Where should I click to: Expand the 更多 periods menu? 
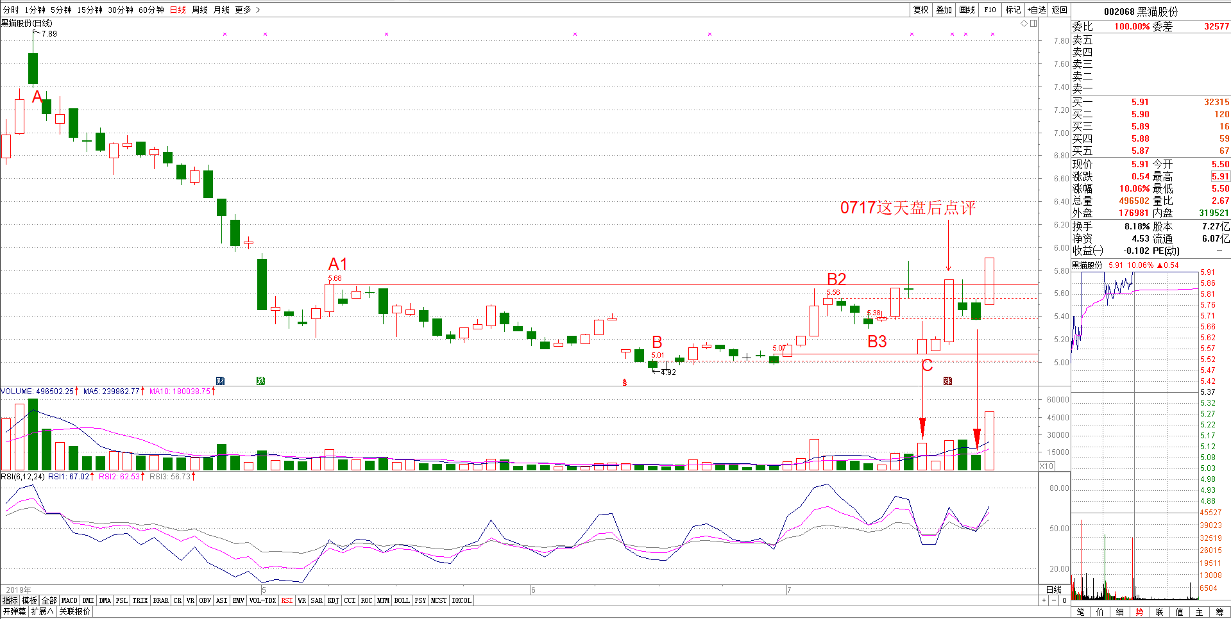248,10
